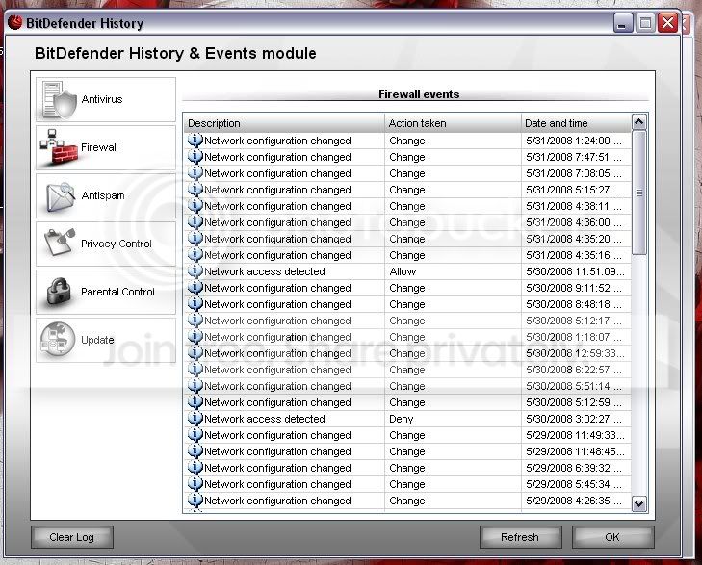The image size is (702, 565).
Task: Select the Firewall brick wall icon
Action: point(59,147)
